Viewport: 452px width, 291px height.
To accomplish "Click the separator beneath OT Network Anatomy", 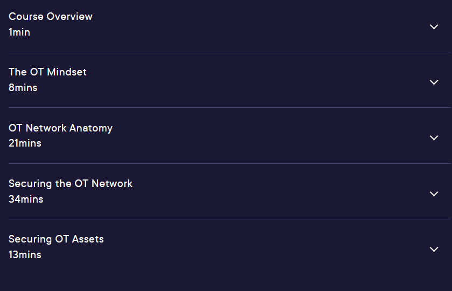I will [x=230, y=163].
